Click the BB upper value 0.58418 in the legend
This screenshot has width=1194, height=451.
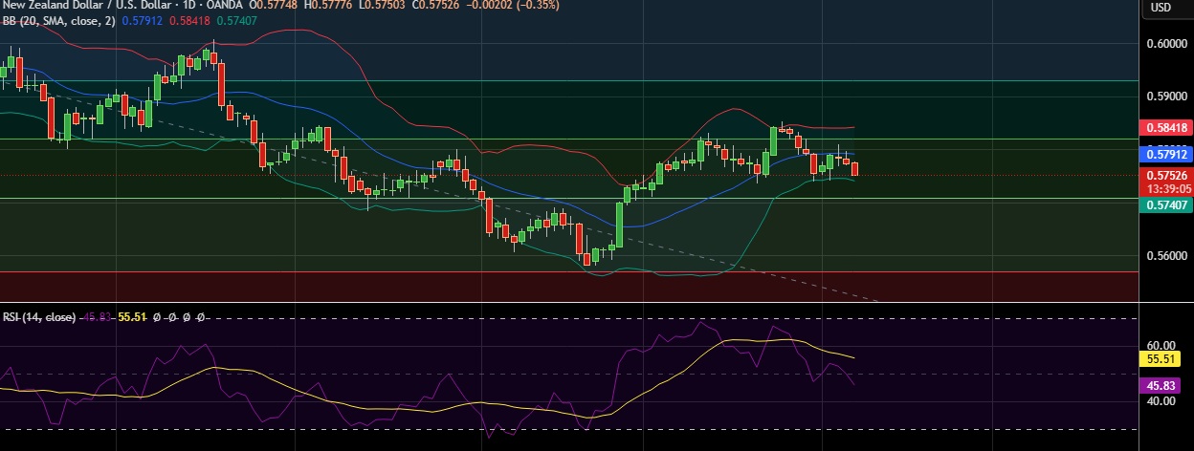click(x=188, y=19)
